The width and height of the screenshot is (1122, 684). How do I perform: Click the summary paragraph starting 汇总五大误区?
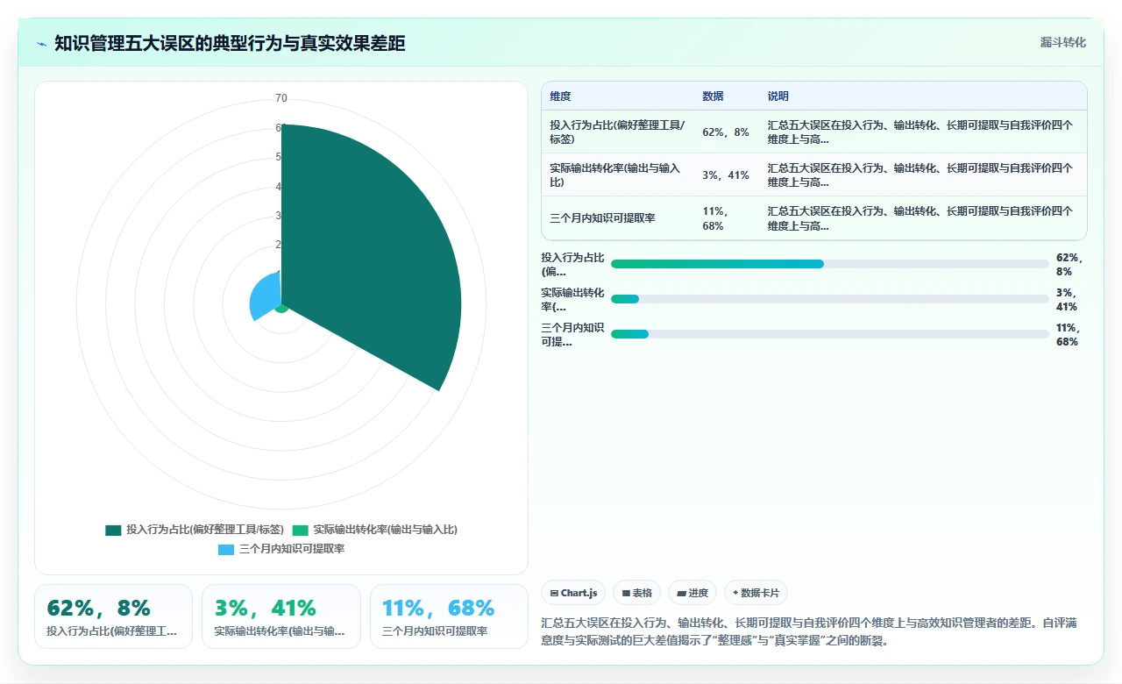pyautogui.click(x=810, y=631)
